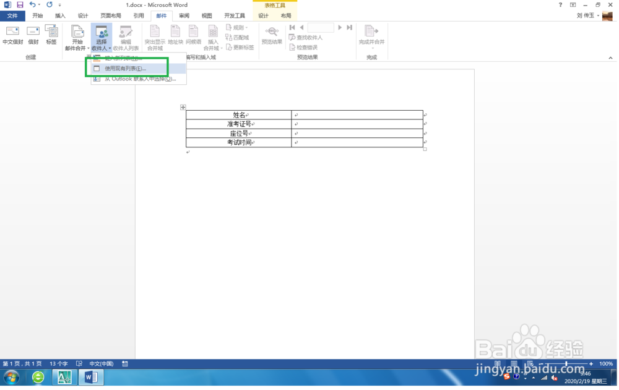Open the 中文信封 (Chinese Envelope) wizard

coord(12,35)
